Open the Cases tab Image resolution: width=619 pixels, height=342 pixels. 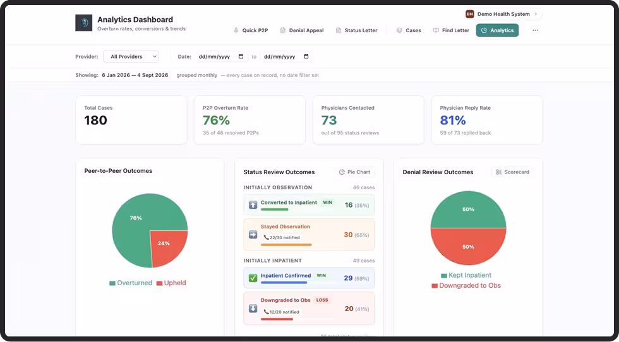[409, 30]
